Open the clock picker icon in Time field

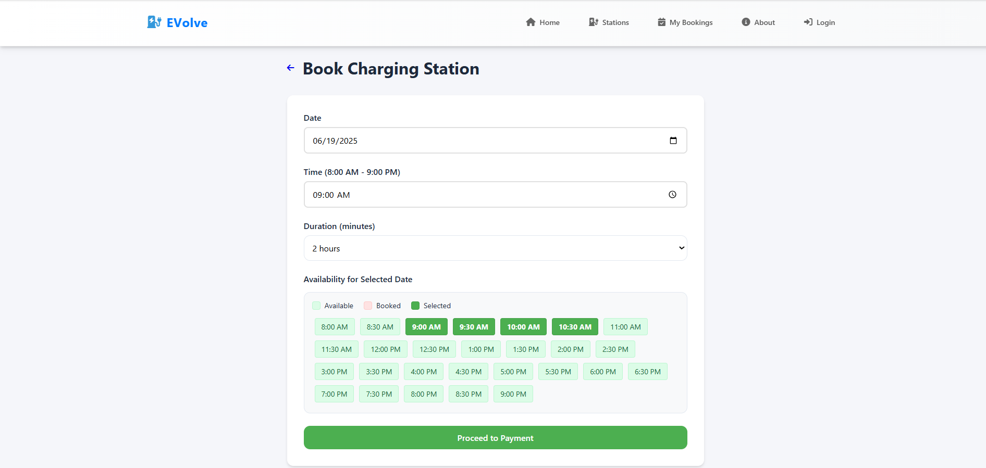click(672, 195)
